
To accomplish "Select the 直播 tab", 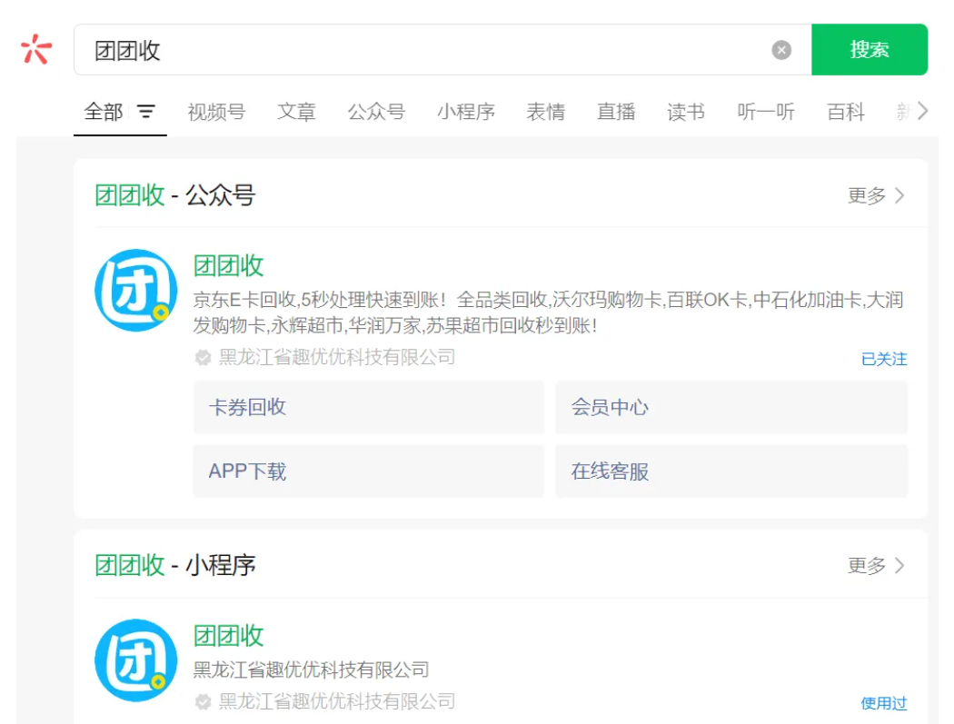I will click(615, 112).
